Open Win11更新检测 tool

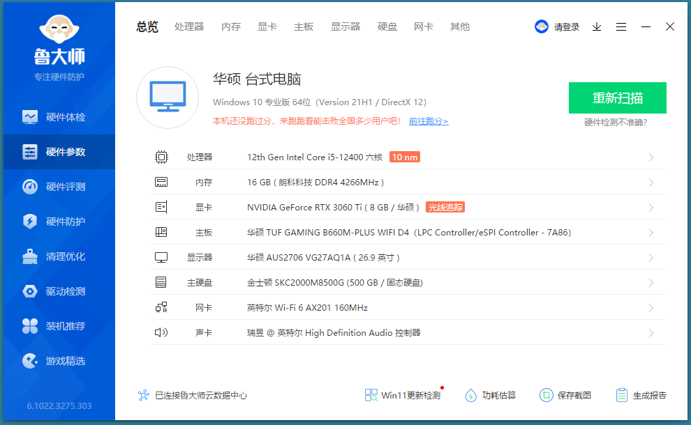402,395
